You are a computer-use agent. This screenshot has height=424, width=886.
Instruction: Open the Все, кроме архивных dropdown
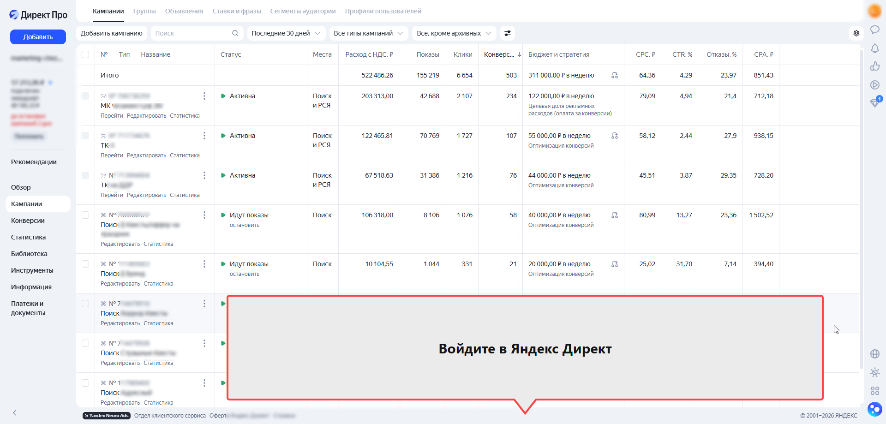pos(454,33)
